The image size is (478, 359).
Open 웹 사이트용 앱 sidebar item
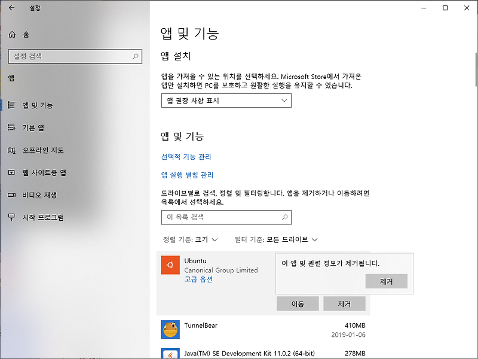pyautogui.click(x=75, y=172)
